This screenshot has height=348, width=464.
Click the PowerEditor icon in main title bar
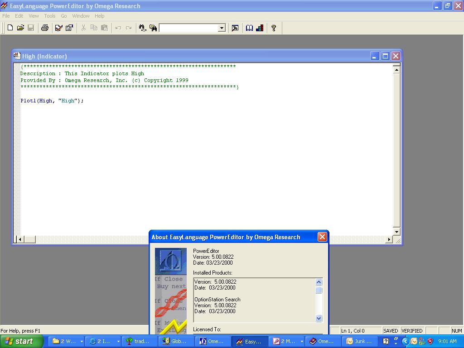point(4,5)
